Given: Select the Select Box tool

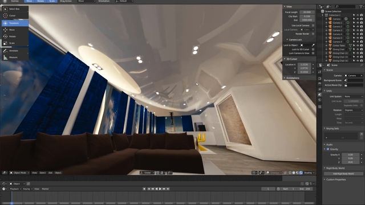Looking at the screenshot, I should (x=15, y=9).
